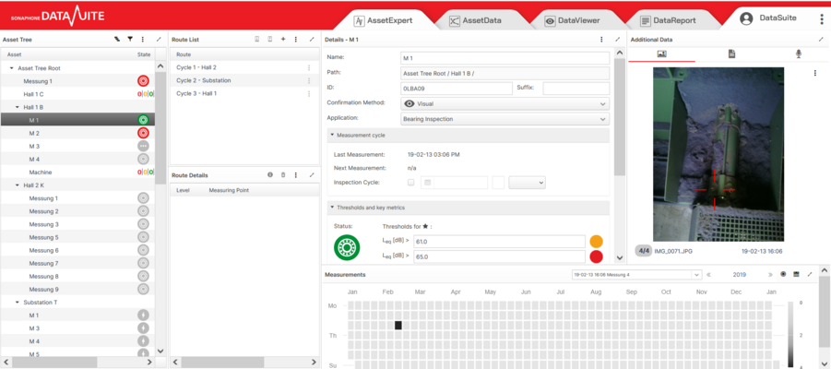Add a new route with the plus icon
Viewport: 831px width, 369px height.
[x=283, y=40]
